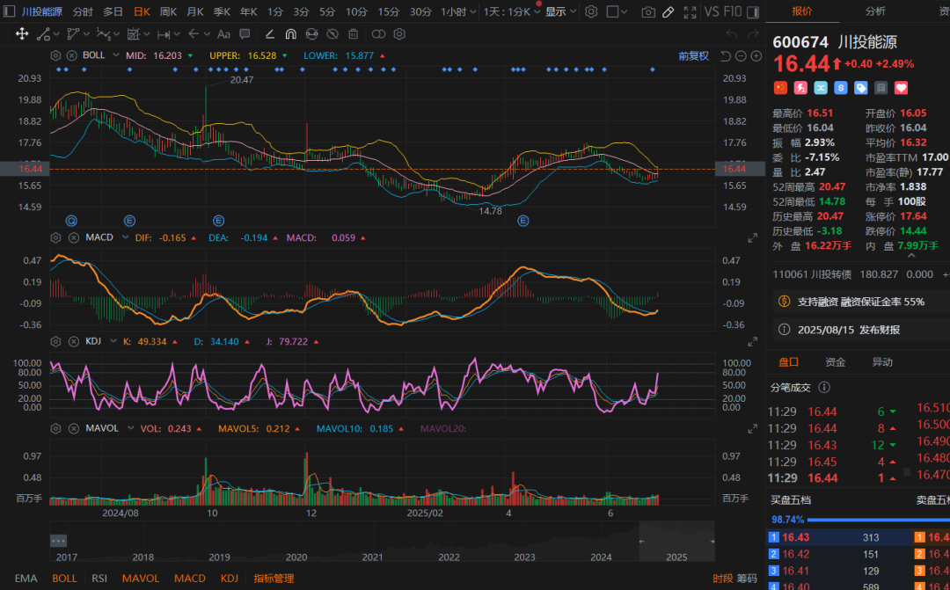Click the timeline range left handle
Viewport: 950px width, 590px height.
pos(641,541)
